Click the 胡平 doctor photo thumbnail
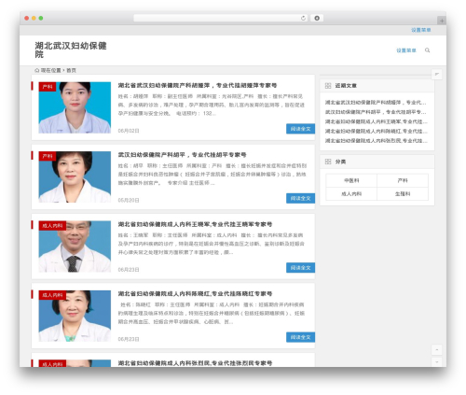 (x=75, y=177)
